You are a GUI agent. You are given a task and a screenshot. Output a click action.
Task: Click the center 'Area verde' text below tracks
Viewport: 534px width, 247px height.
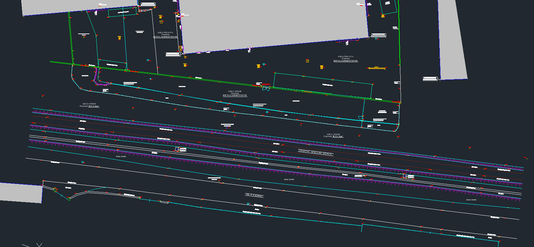pos(289,180)
